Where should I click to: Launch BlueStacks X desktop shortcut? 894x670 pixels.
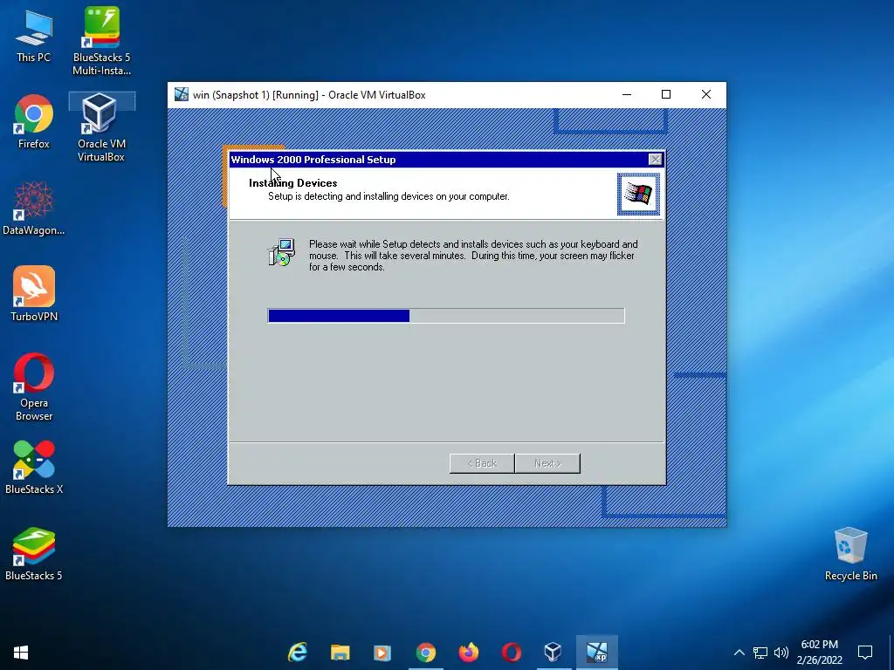(34, 468)
